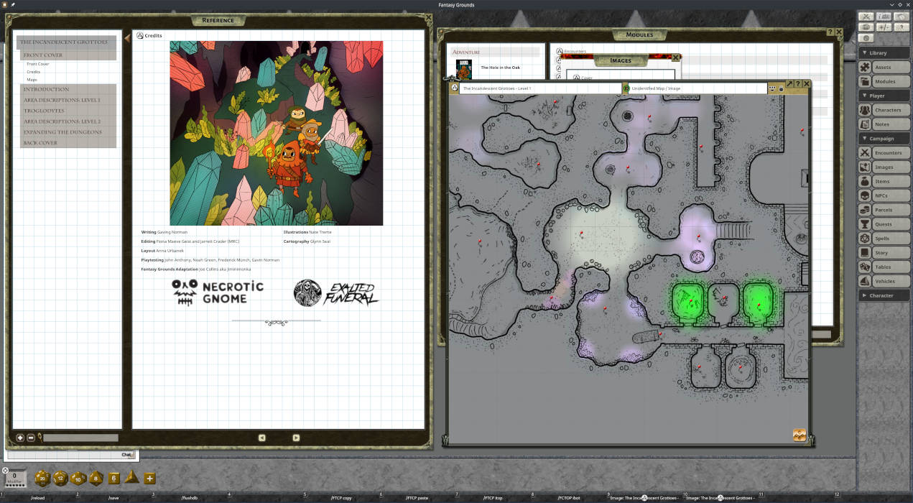Click the /flushdb hotkey slot

pos(190,498)
